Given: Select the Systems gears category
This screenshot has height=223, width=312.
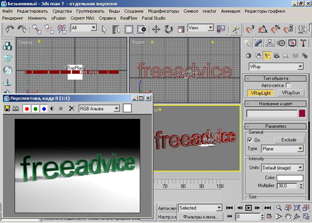Looking at the screenshot, I should pyautogui.click(x=305, y=56).
